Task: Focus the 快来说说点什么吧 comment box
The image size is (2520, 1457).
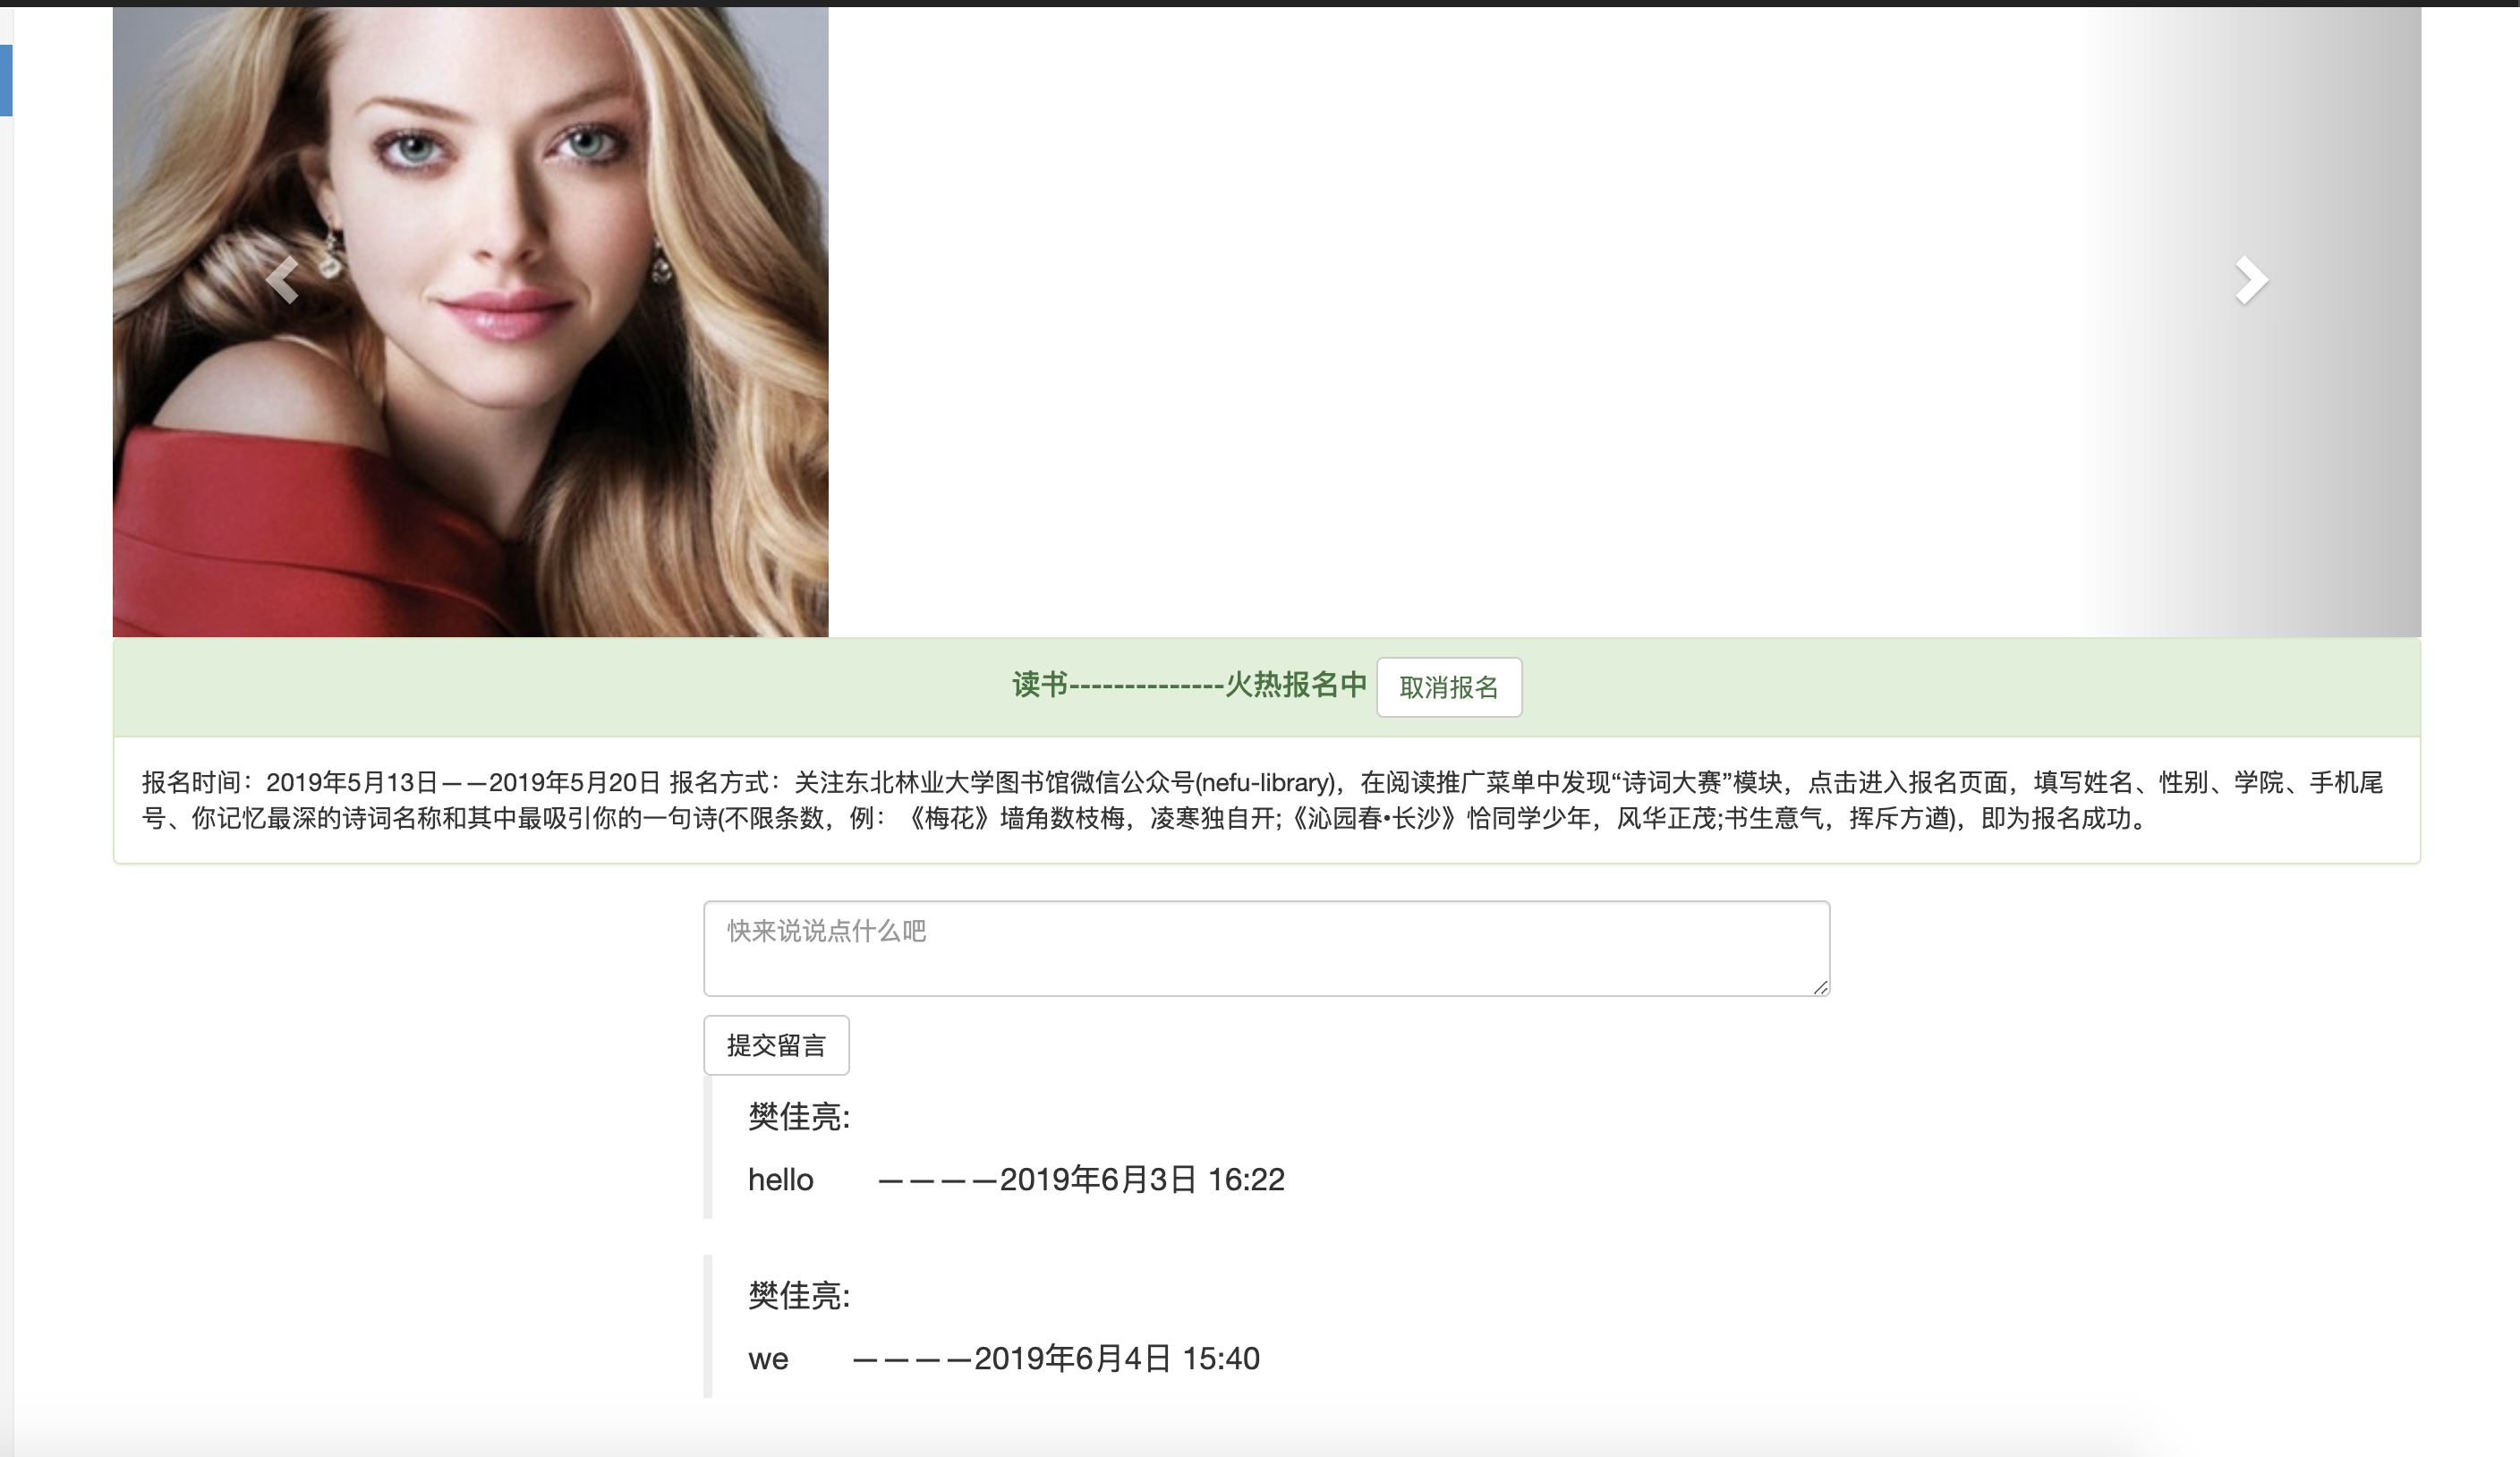Action: (x=1265, y=947)
